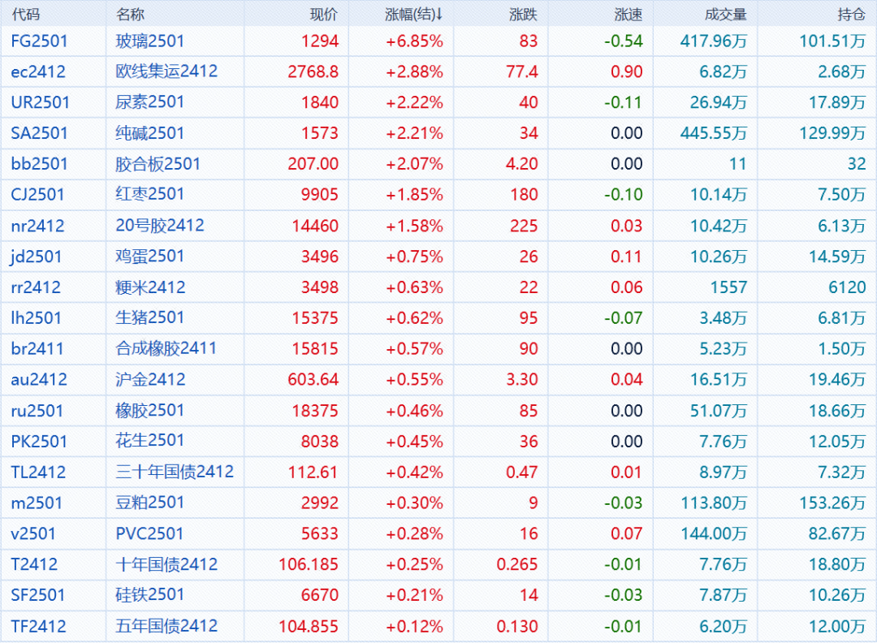Select 尿素2501 name link
Image resolution: width=877 pixels, height=643 pixels.
click(x=150, y=102)
